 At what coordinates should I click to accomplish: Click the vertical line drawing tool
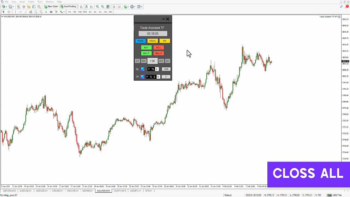click(15, 12)
